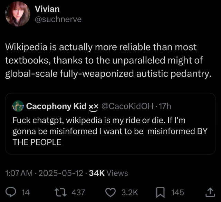Open Vivian's profile picture

(17, 14)
